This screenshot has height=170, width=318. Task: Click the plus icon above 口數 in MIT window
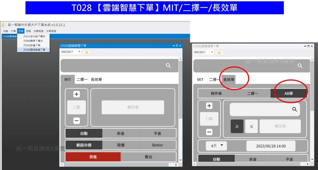[77, 94]
